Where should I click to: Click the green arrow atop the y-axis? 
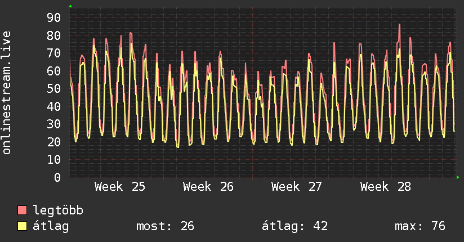70,6
